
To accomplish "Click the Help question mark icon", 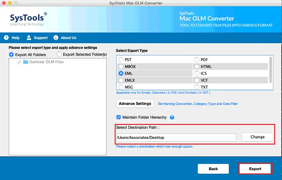I will tap(6, 38).
